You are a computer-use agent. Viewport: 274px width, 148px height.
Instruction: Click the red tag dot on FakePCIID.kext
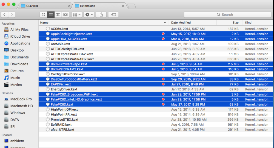(x=163, y=104)
